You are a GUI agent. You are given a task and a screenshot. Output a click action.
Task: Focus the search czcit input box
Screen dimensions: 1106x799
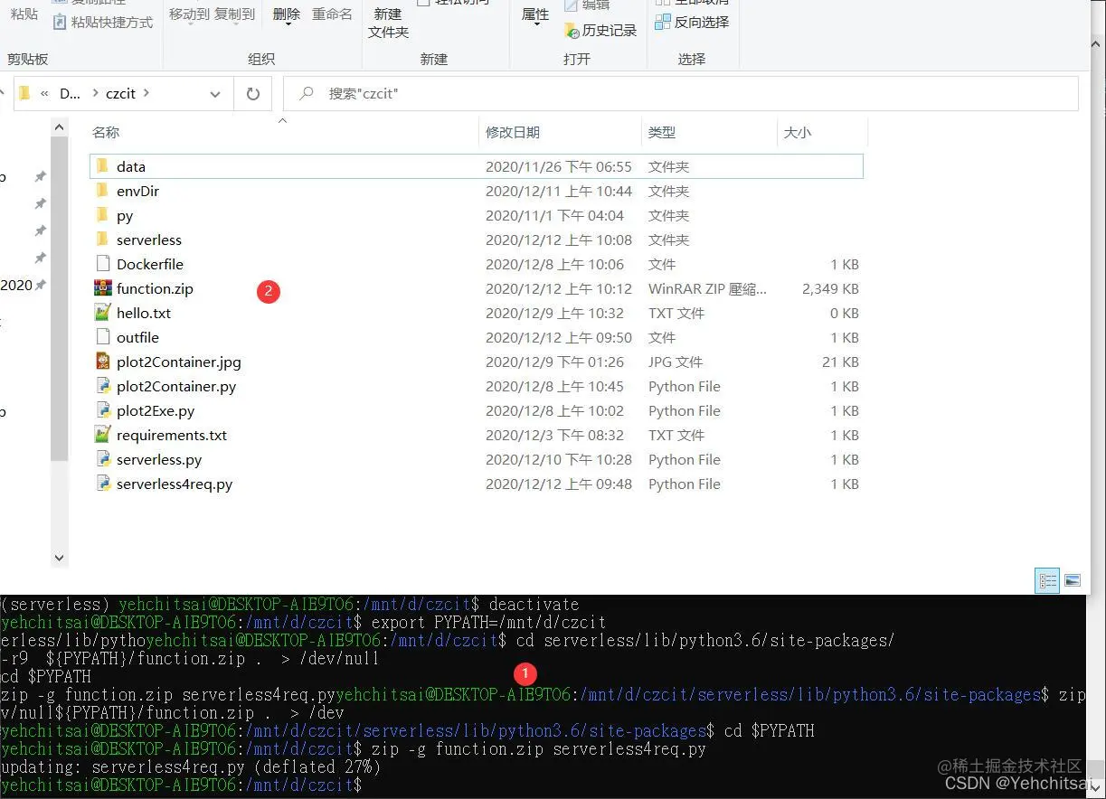click(x=680, y=93)
